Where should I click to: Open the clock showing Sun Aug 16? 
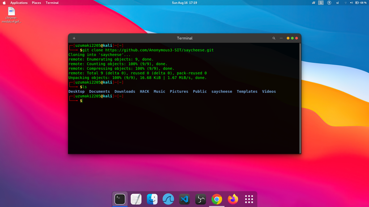point(184,3)
